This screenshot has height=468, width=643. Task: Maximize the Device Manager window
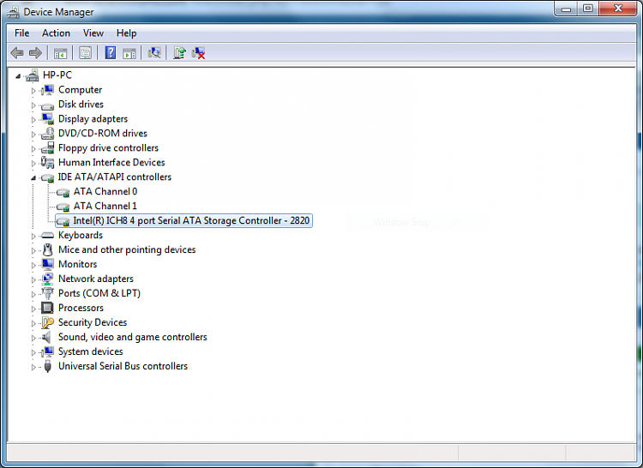(588, 9)
